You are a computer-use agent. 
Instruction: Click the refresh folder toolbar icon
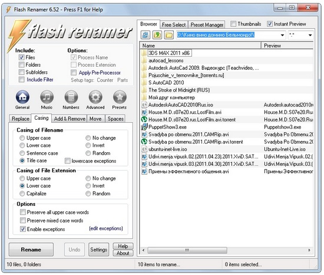146,35
